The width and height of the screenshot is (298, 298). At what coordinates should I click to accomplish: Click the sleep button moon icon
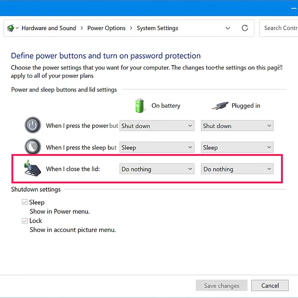[x=33, y=147]
